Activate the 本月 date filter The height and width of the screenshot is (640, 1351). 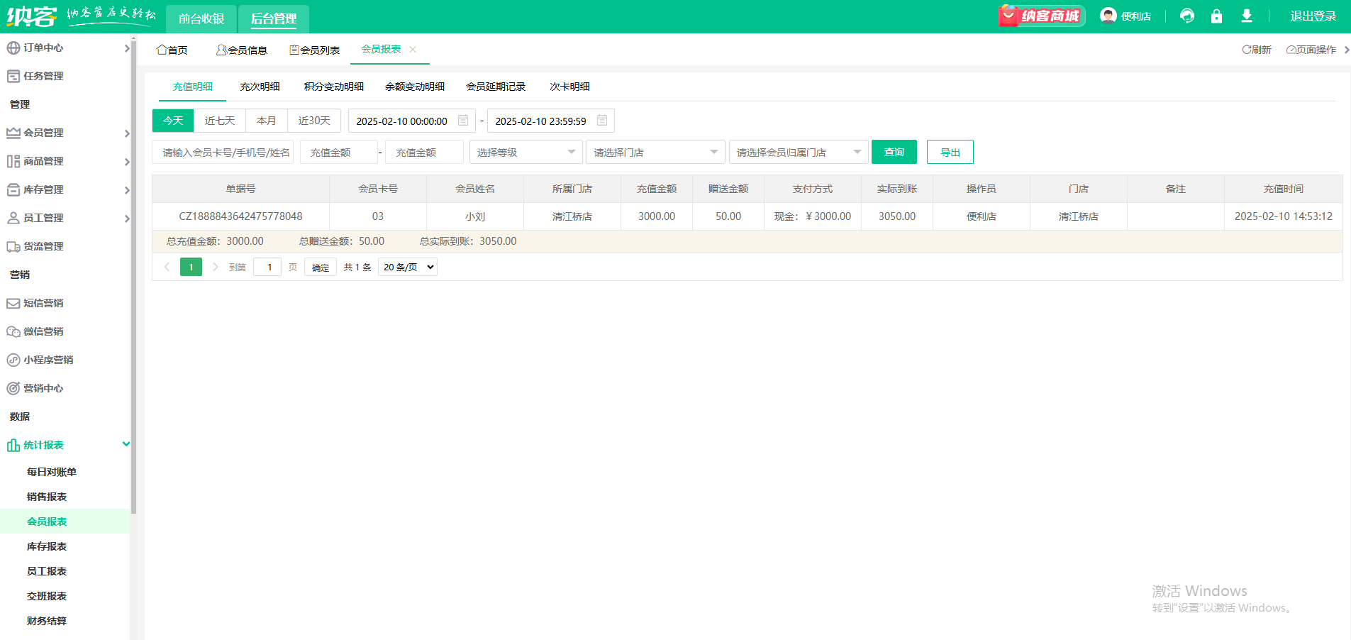point(267,121)
